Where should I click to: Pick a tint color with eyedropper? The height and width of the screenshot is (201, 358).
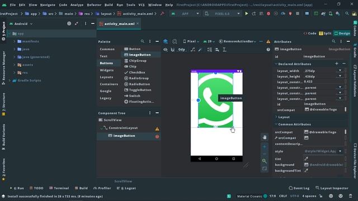[307, 159]
